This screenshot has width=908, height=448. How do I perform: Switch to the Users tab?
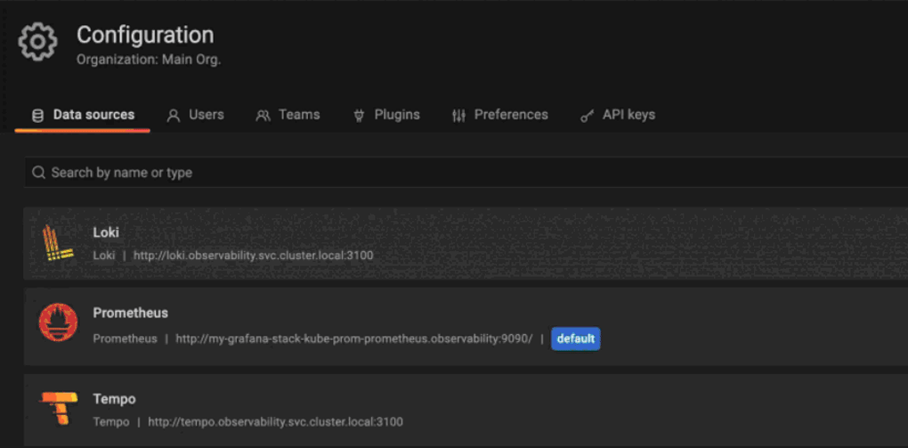[x=195, y=115]
